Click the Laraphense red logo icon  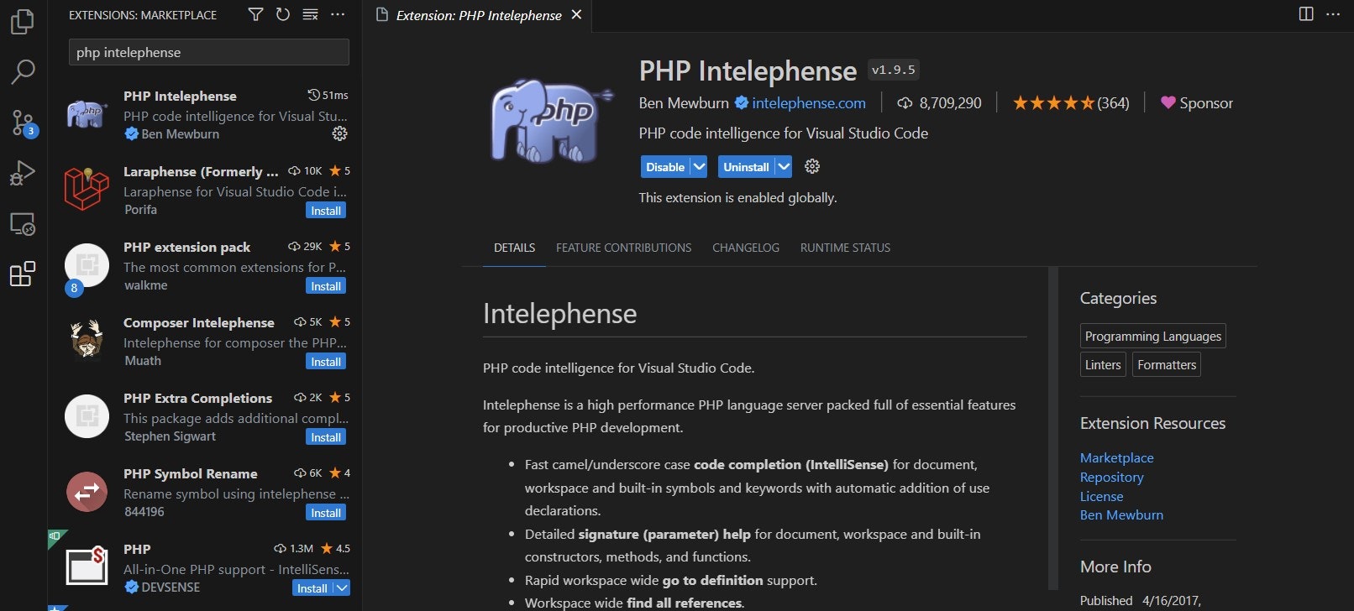coord(87,188)
